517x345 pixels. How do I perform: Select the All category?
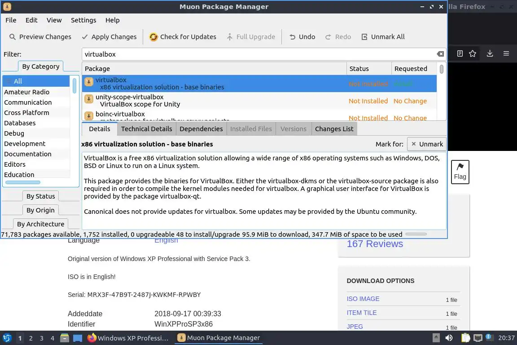pyautogui.click(x=36, y=81)
